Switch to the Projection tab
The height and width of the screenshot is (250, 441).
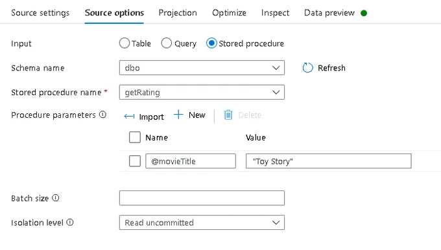pos(178,13)
